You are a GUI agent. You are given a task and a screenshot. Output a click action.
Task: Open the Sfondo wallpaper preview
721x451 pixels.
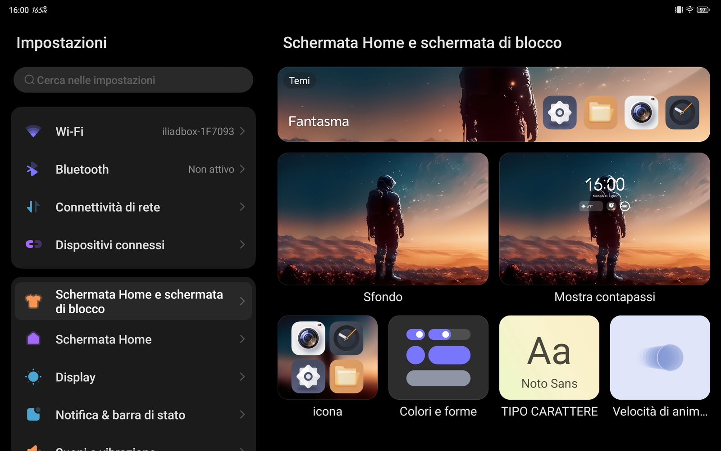click(383, 219)
